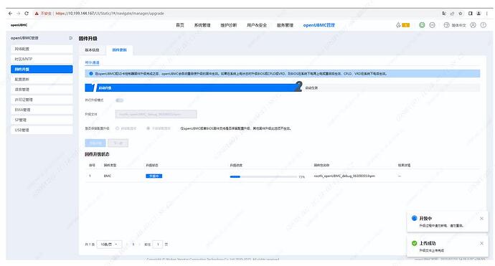Open 配置更新 in the sidebar
This screenshot has height=266, width=495.
coord(42,79)
